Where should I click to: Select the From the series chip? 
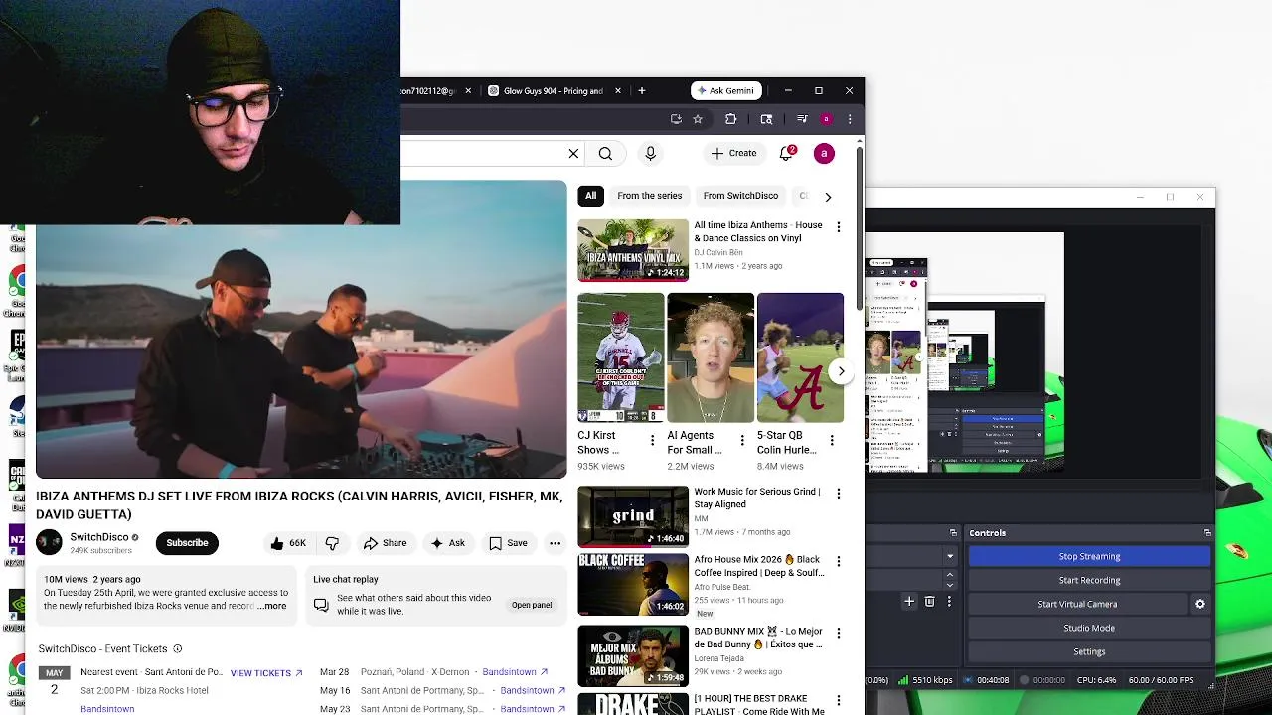(649, 196)
